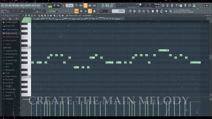Toggle the recording countdown (3 2 1)
Image resolution: width=212 pixels, height=119 pixels.
point(85,6)
